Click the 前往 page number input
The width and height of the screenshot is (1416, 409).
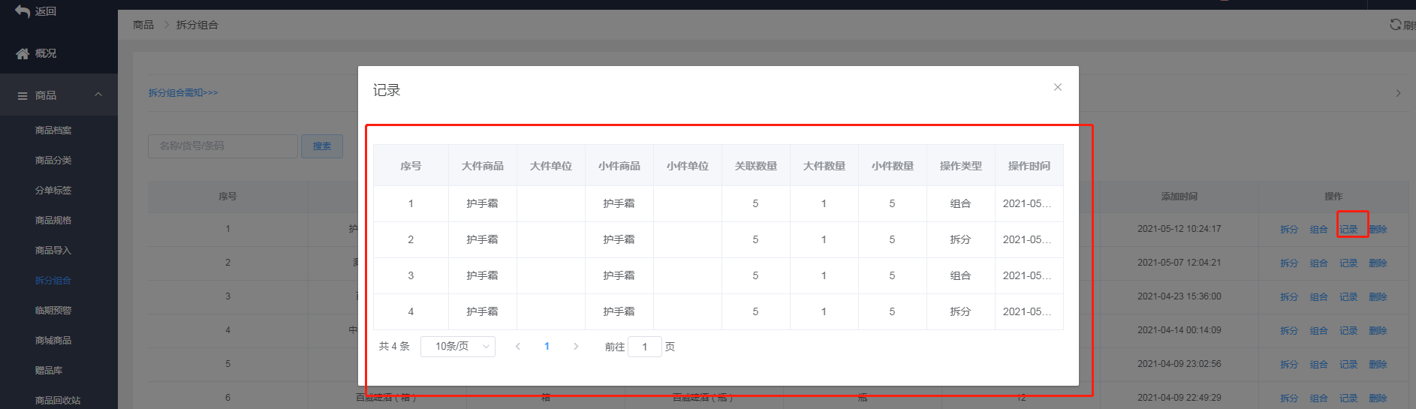click(645, 347)
